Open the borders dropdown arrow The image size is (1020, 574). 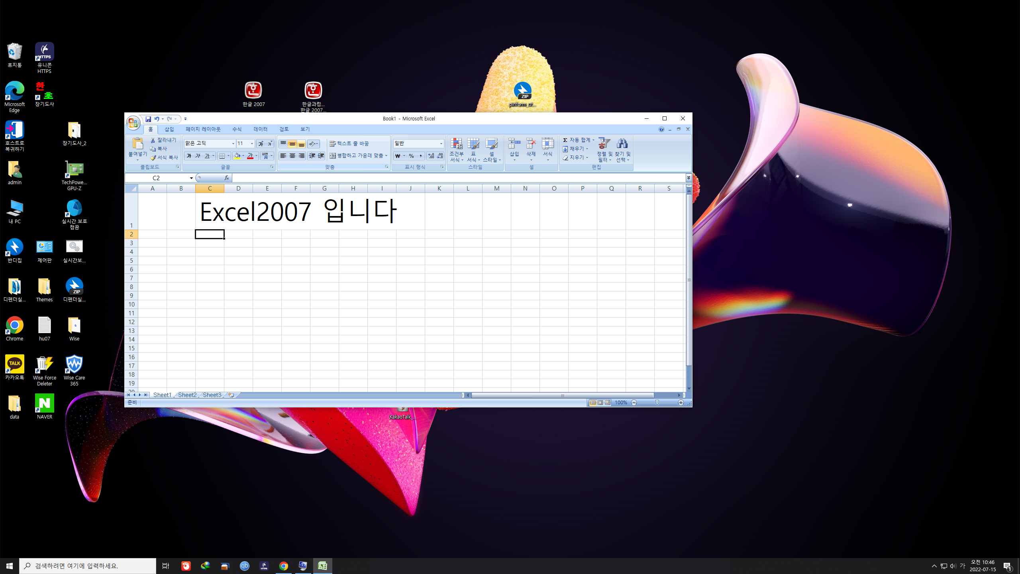(x=228, y=156)
